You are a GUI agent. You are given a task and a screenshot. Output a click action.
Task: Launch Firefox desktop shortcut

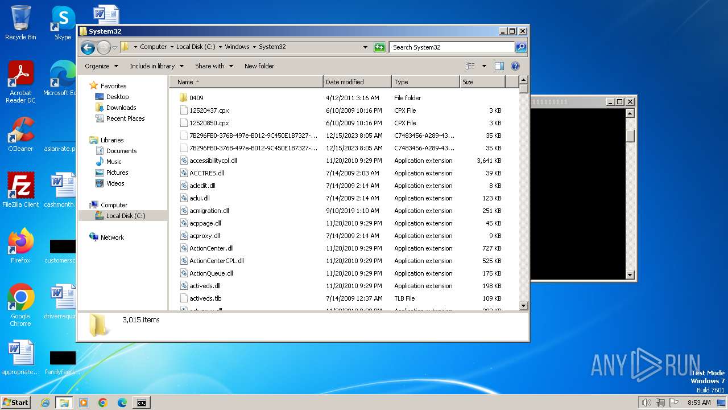[20, 246]
